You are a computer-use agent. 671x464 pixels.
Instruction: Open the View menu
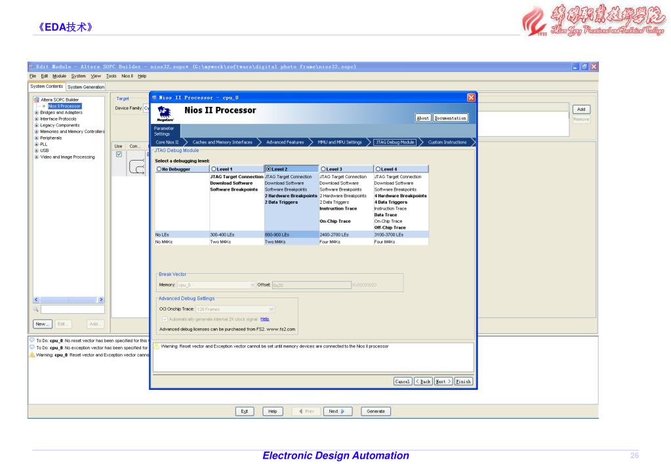coord(96,76)
